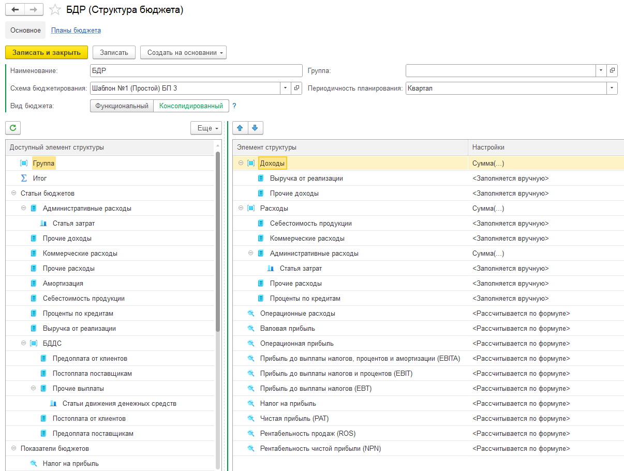Collapse the Прочие выплаты node
This screenshot has height=471, width=624.
(33, 388)
